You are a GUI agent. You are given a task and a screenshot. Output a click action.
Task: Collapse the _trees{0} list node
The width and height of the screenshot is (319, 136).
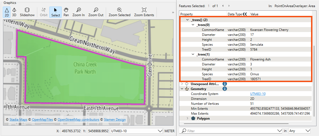tap(193, 25)
